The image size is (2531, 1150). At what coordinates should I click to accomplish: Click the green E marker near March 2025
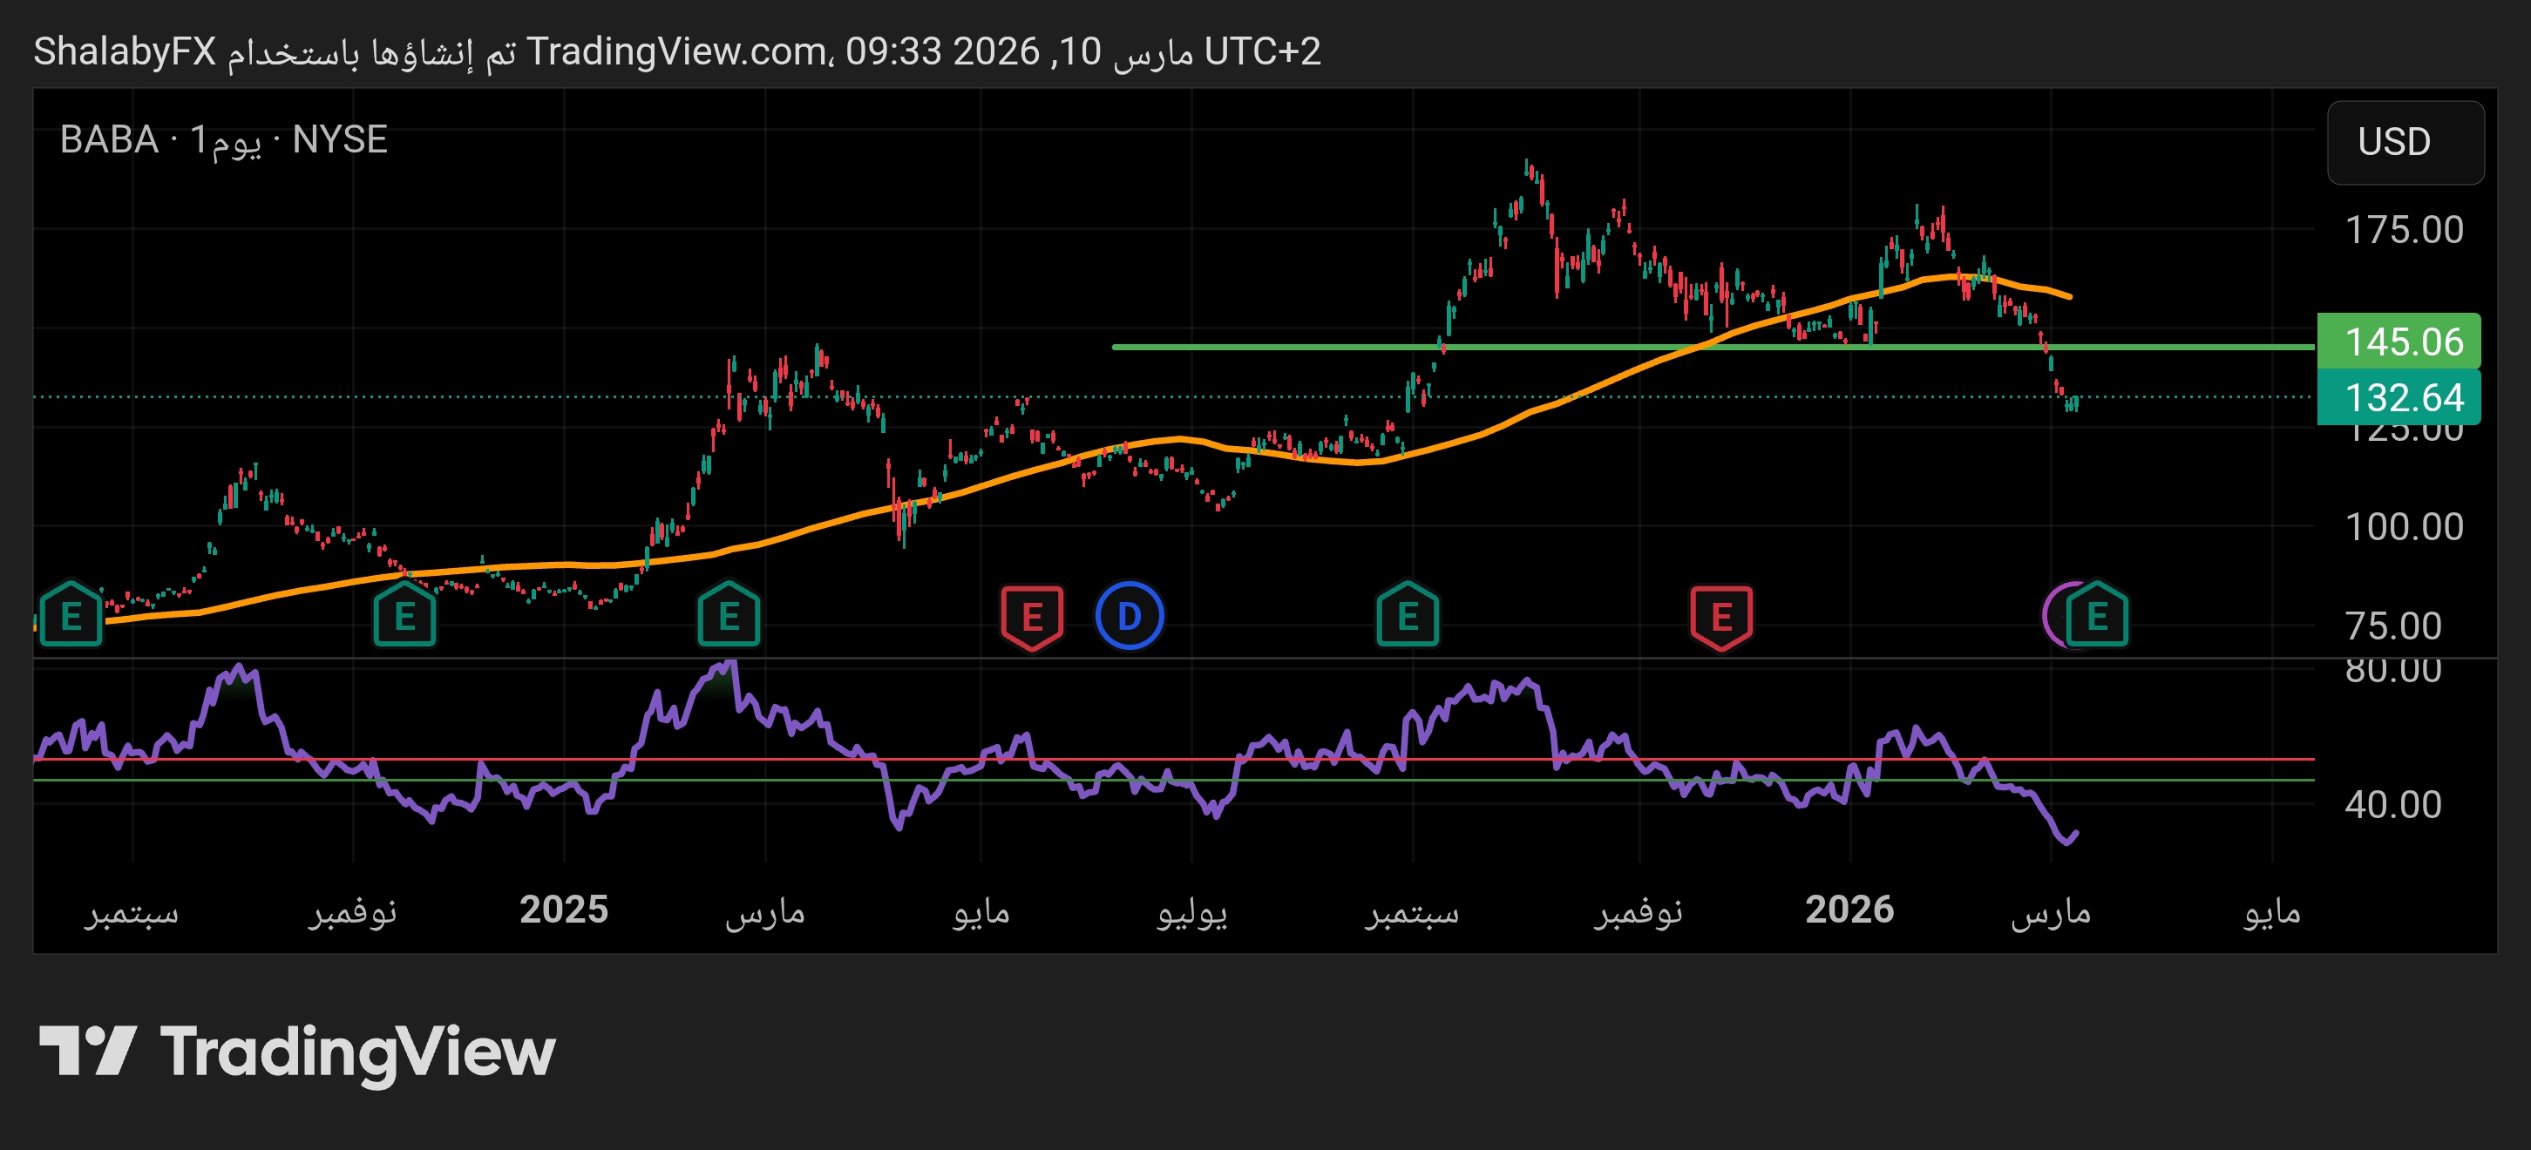click(728, 617)
